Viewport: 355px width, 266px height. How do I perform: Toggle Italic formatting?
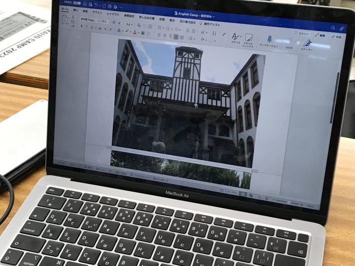(87, 27)
